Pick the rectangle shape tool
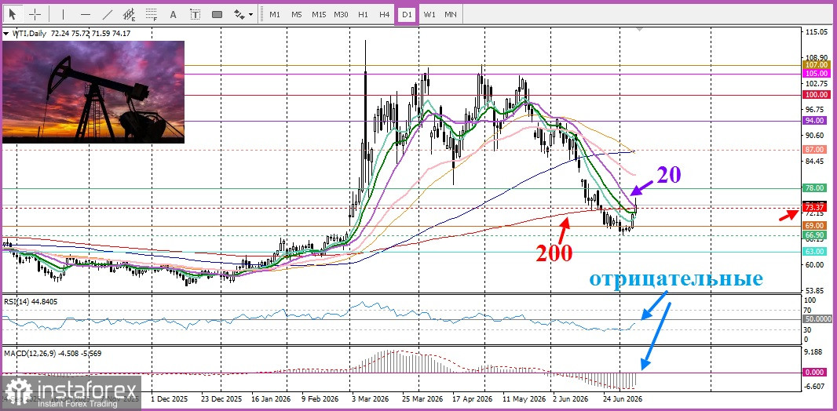Screen dimensions: 837x411 (217, 14)
